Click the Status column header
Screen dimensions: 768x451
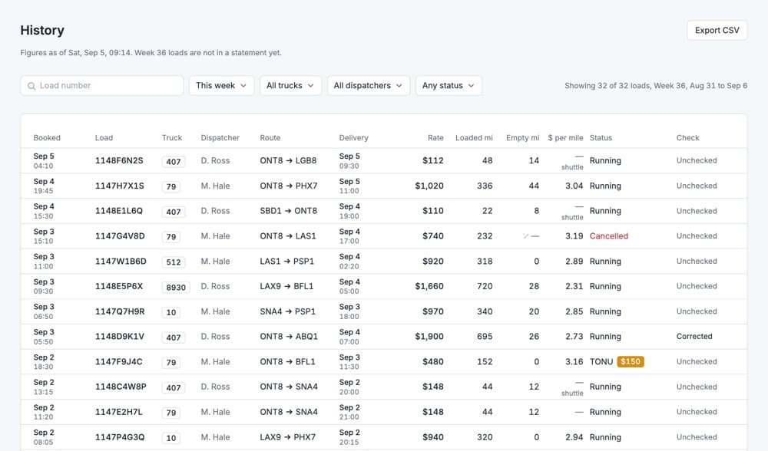tap(601, 138)
